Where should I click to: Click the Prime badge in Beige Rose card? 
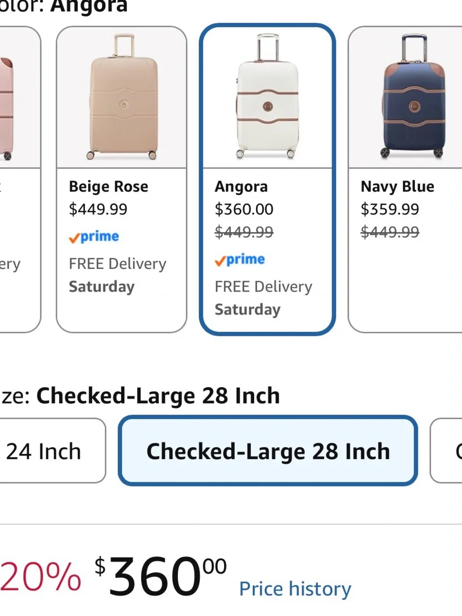pos(94,237)
